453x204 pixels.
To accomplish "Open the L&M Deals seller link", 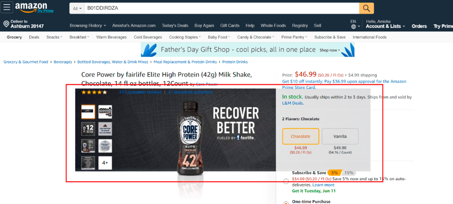I will 293,103.
